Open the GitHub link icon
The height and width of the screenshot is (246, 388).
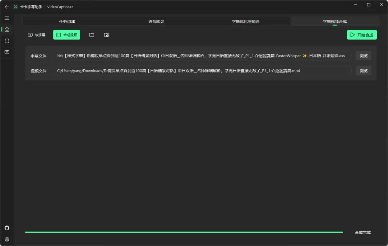pos(7,228)
